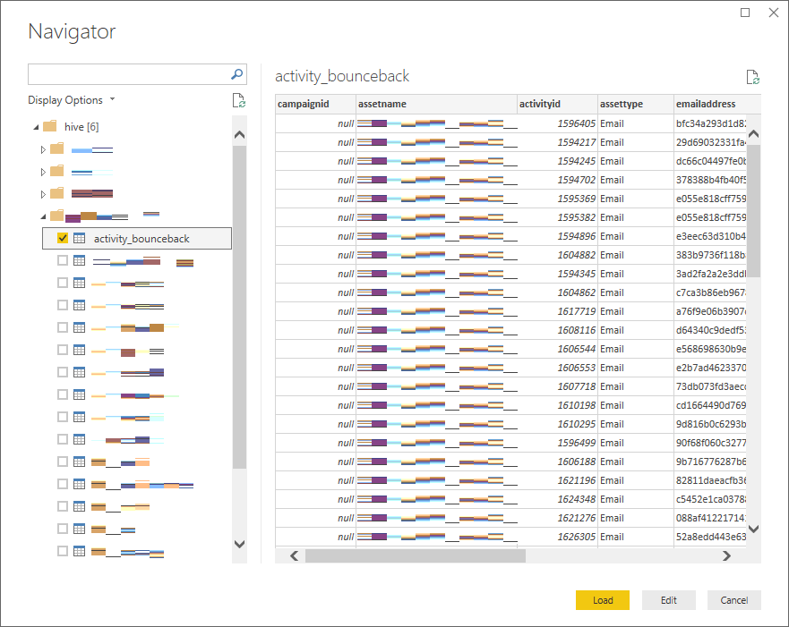This screenshot has width=789, height=627.
Task: Click the hive folder icon
Action: pos(50,126)
